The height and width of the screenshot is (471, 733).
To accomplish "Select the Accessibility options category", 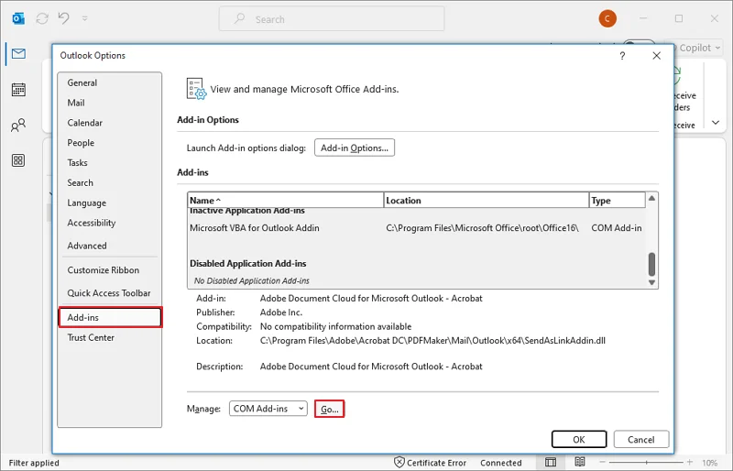I will [x=110, y=223].
